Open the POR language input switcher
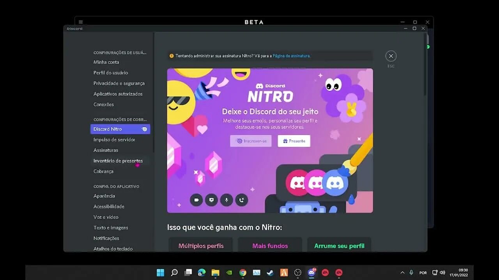The width and height of the screenshot is (499, 280). (x=423, y=273)
